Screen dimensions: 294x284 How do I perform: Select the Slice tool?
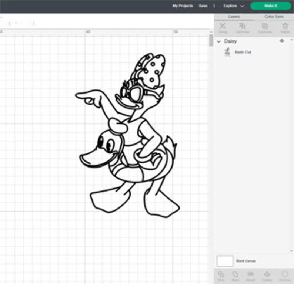pyautogui.click(x=221, y=275)
